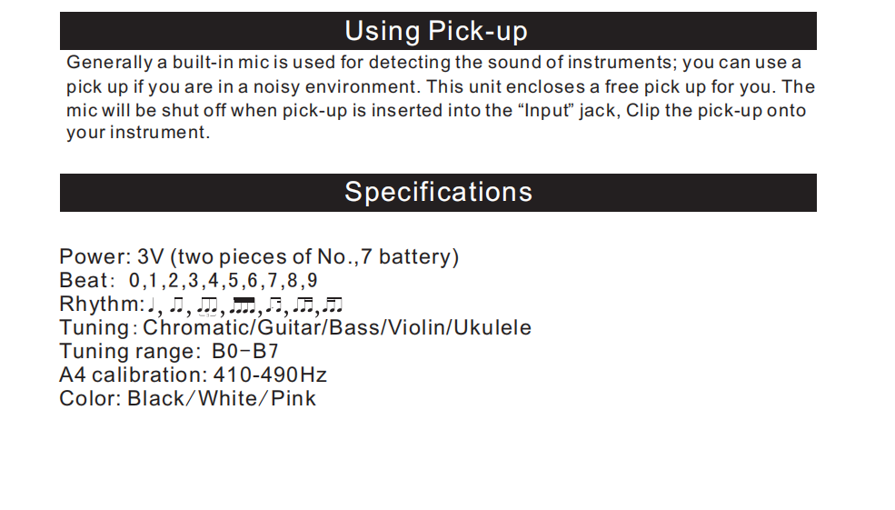This screenshot has height=510, width=895.
Task: Click the B0–B7 tuning range value
Action: coord(244,351)
